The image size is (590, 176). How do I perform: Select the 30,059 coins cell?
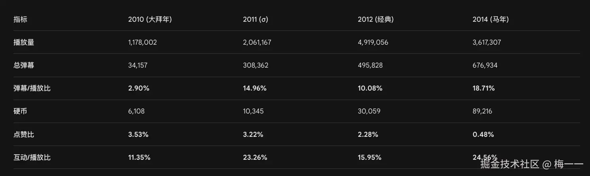click(369, 111)
